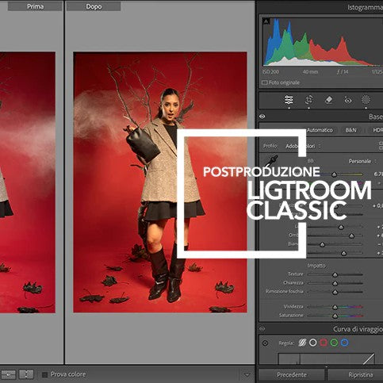Toggle shadow clipping triangle in histogram
Image resolution: width=383 pixels, height=383 pixels.
coord(266,21)
